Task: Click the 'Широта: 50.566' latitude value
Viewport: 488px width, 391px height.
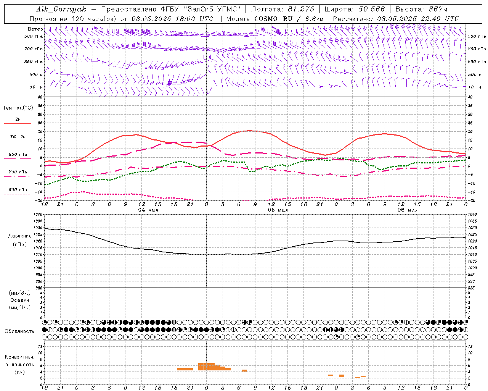Action: [x=355, y=9]
